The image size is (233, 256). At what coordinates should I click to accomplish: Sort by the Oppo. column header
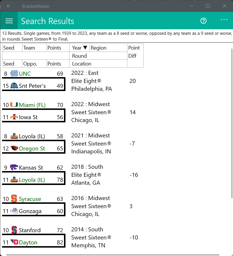coord(34,63)
